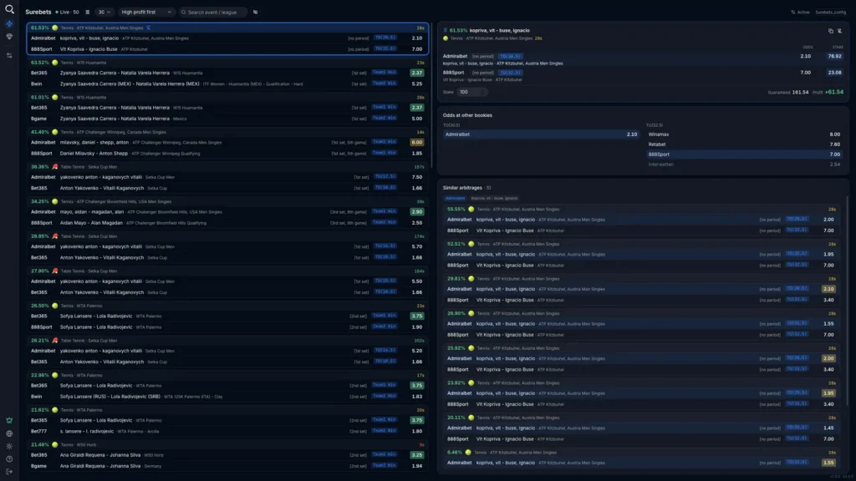Click the Admiralbet tag above similar arbitrages

click(x=455, y=199)
